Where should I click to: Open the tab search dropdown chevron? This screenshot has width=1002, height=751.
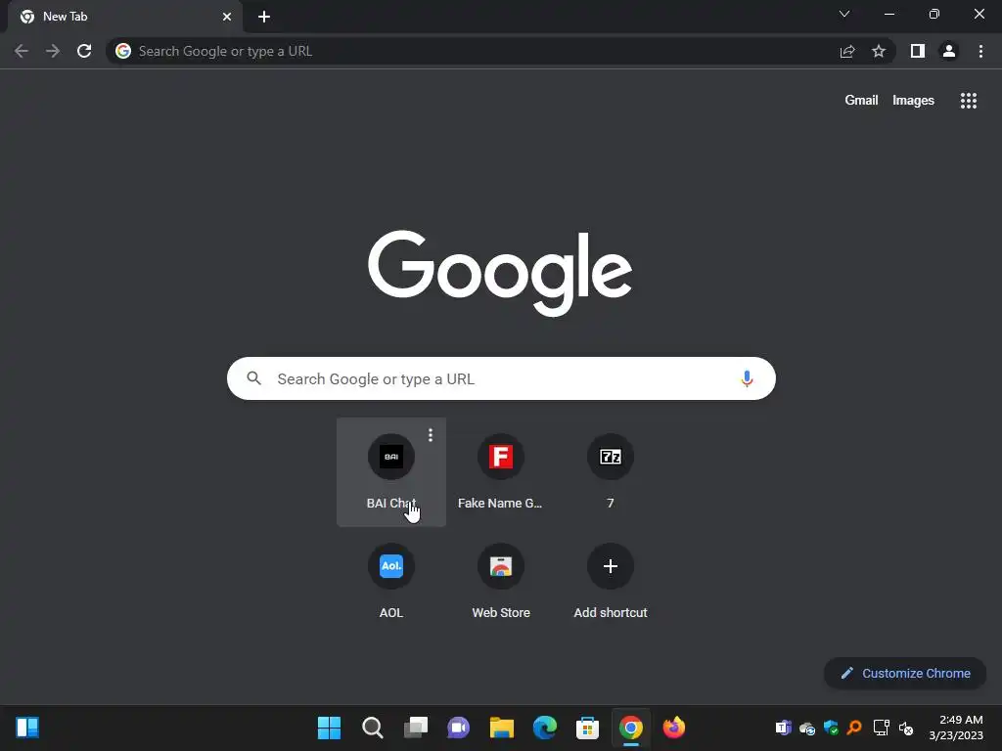tap(844, 14)
